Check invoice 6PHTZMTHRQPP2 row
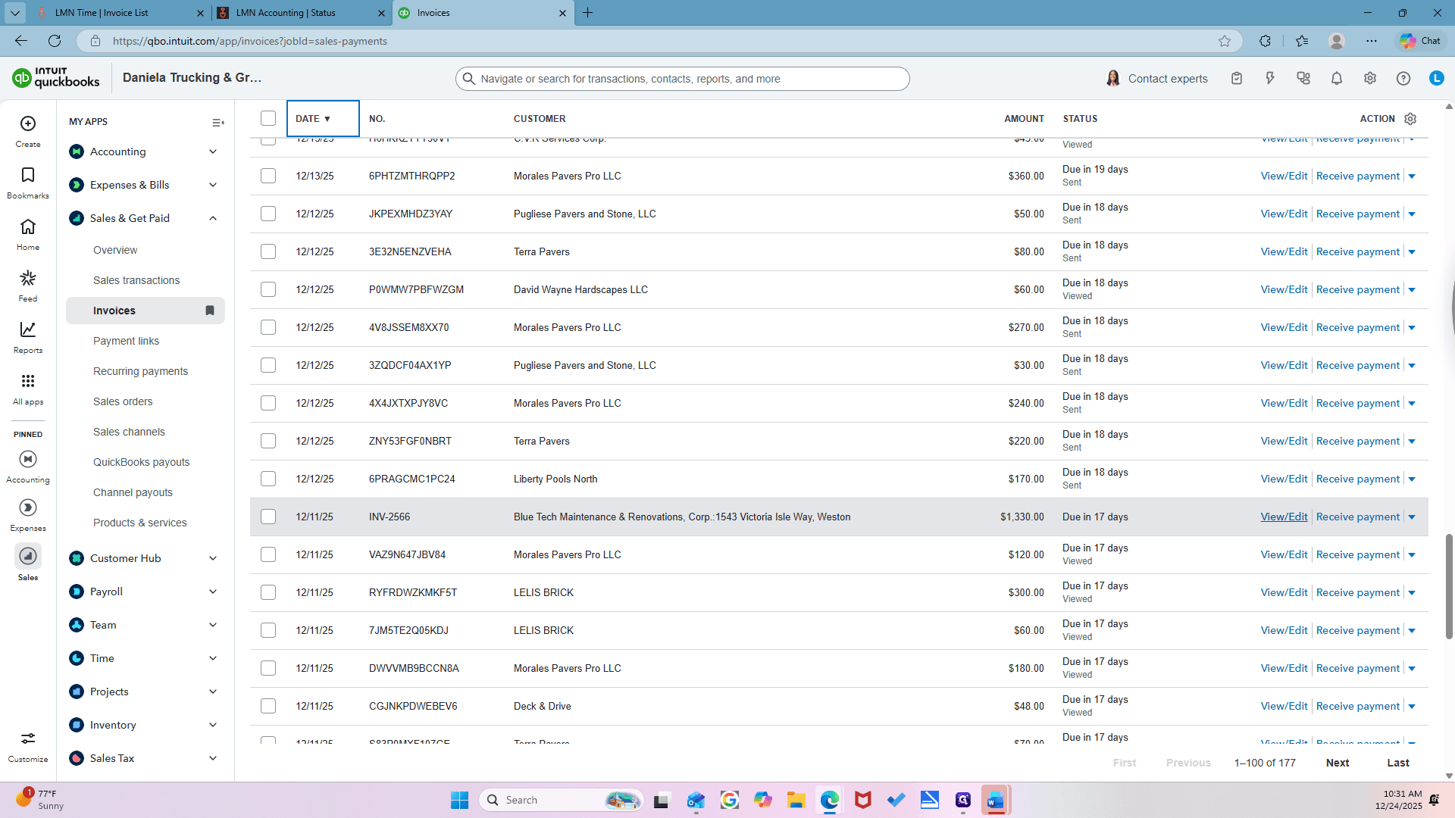 coord(268,176)
